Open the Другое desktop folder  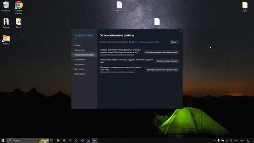(6, 23)
